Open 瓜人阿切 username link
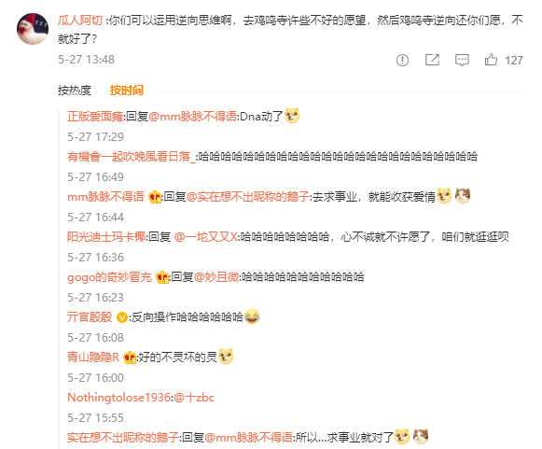542x449 pixels. tap(80, 21)
